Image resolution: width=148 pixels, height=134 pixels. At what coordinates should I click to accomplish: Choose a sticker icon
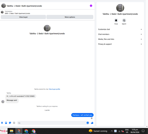coord(10,123)
